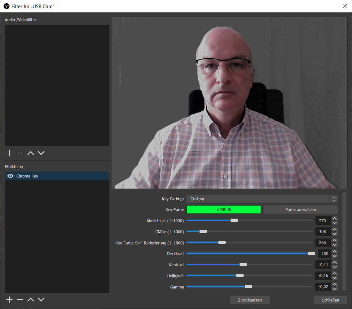Click the Schließen button
Image resolution: width=352 pixels, height=309 pixels.
pyautogui.click(x=330, y=300)
